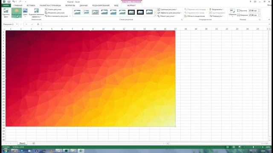This screenshot has width=273, height=153.
Task: Select the last visible picture style thumbnail
Action: click(x=149, y=12)
